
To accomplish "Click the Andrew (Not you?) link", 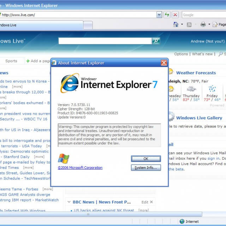I will pos(208,41).
